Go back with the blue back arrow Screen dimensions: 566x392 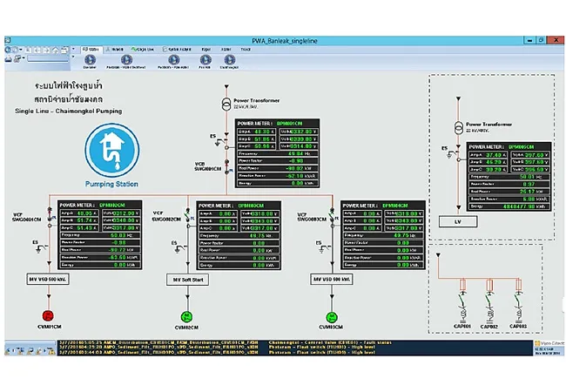(x=8, y=51)
